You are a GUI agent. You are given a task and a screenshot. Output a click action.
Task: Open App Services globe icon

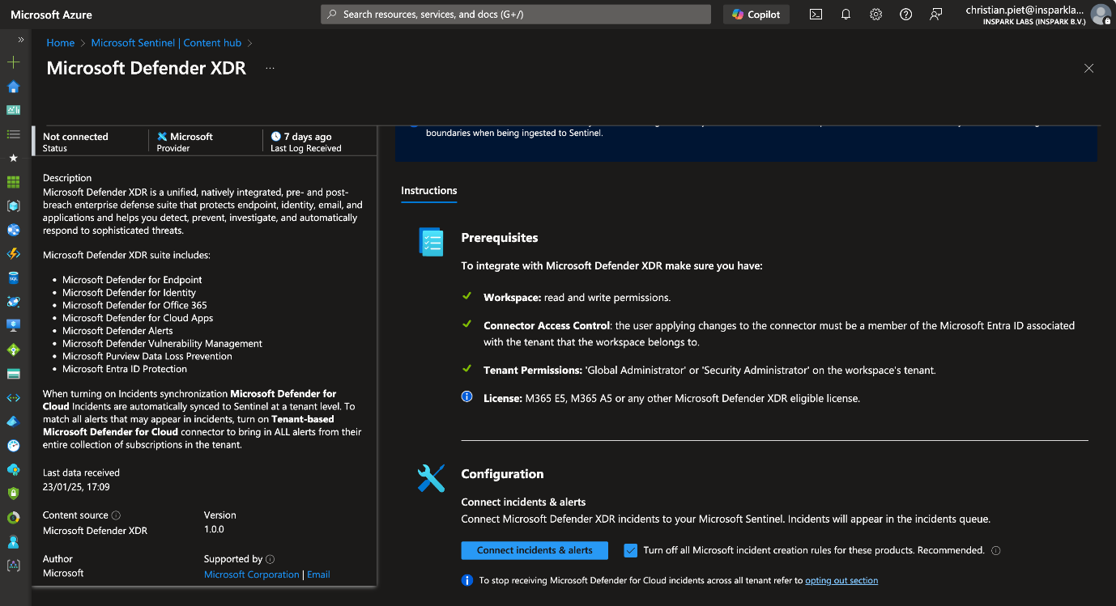click(x=13, y=230)
